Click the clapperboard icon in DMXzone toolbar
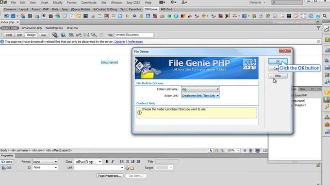Screen dimensions: 330x185 point(51,16)
